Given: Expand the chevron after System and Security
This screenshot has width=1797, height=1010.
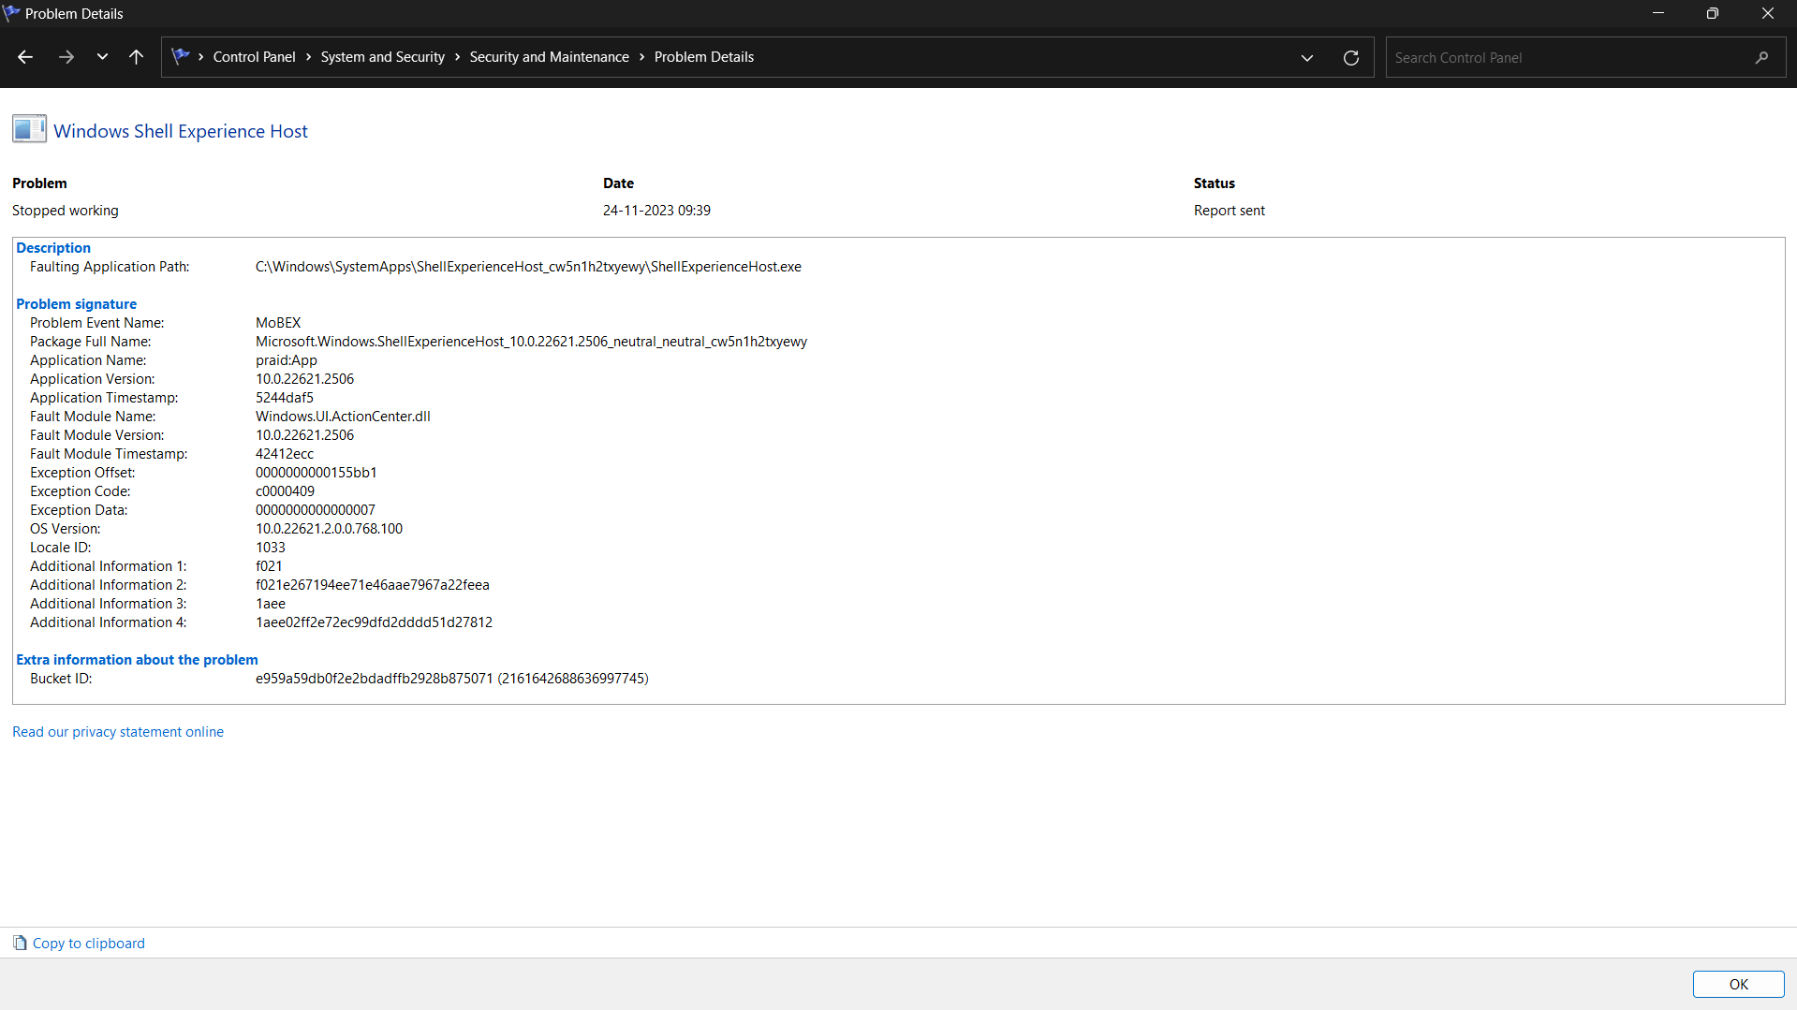Looking at the screenshot, I should pyautogui.click(x=457, y=57).
